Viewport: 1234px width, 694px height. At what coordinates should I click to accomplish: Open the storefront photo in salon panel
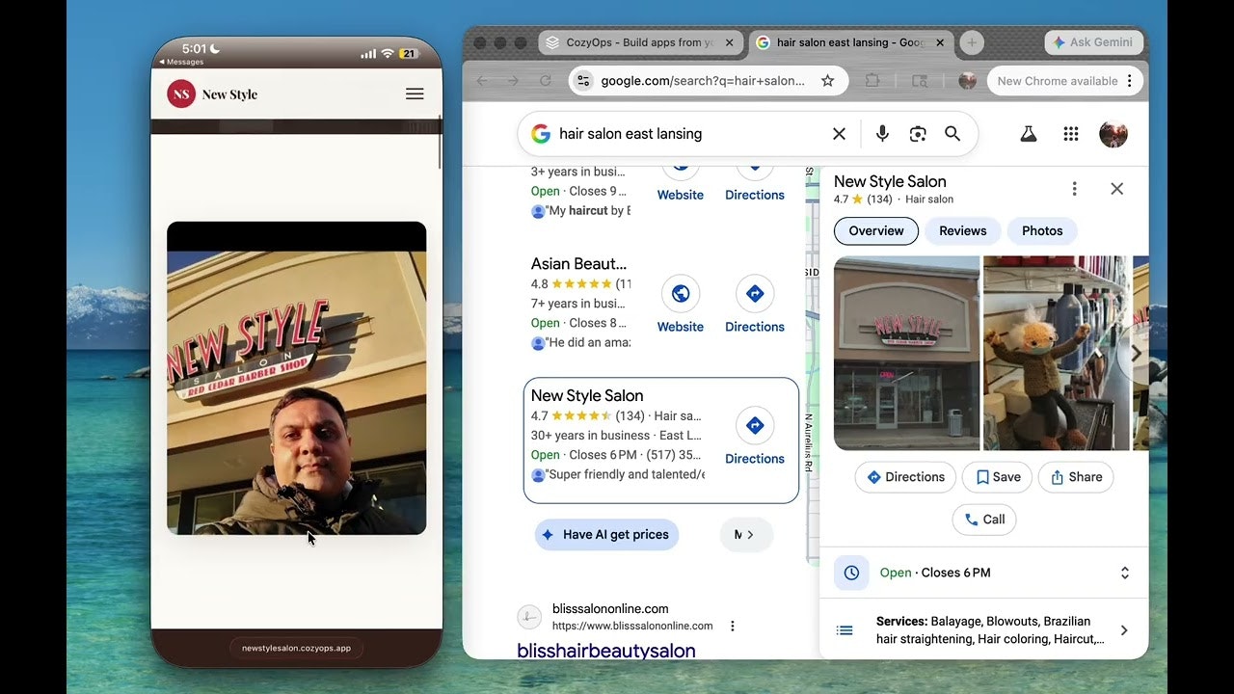click(x=906, y=353)
